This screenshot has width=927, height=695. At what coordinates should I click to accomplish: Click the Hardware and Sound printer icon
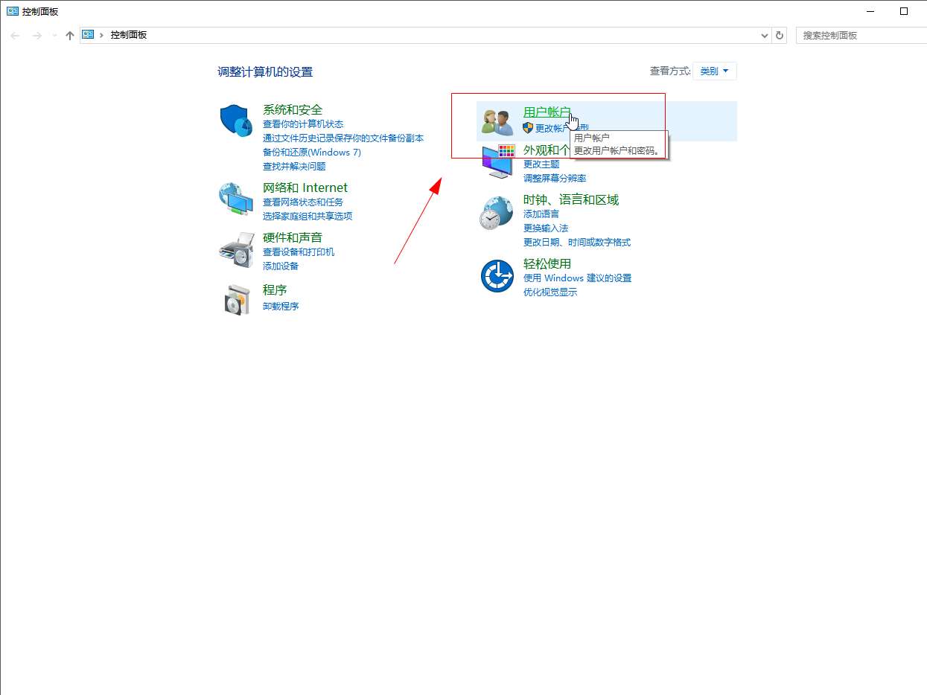coord(236,250)
